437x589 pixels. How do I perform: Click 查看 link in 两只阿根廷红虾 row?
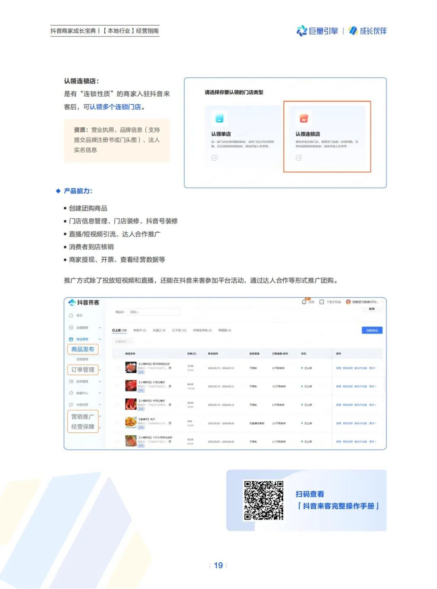tap(338, 368)
